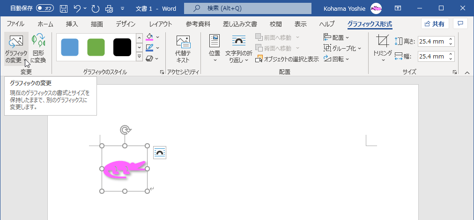Switch to the View (表示) tab
Viewport: 474px width, 220px height.
point(301,24)
